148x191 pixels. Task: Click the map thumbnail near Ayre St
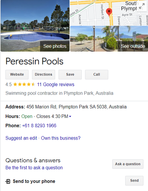tap(127, 15)
